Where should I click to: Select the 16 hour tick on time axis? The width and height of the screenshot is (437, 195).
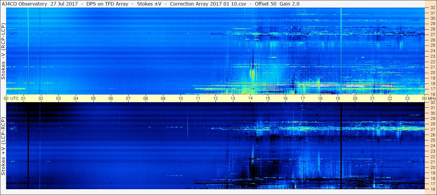[285, 98]
